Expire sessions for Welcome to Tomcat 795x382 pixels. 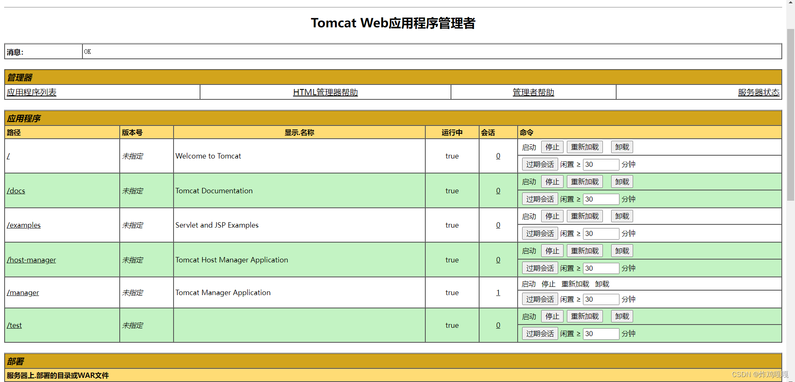540,164
